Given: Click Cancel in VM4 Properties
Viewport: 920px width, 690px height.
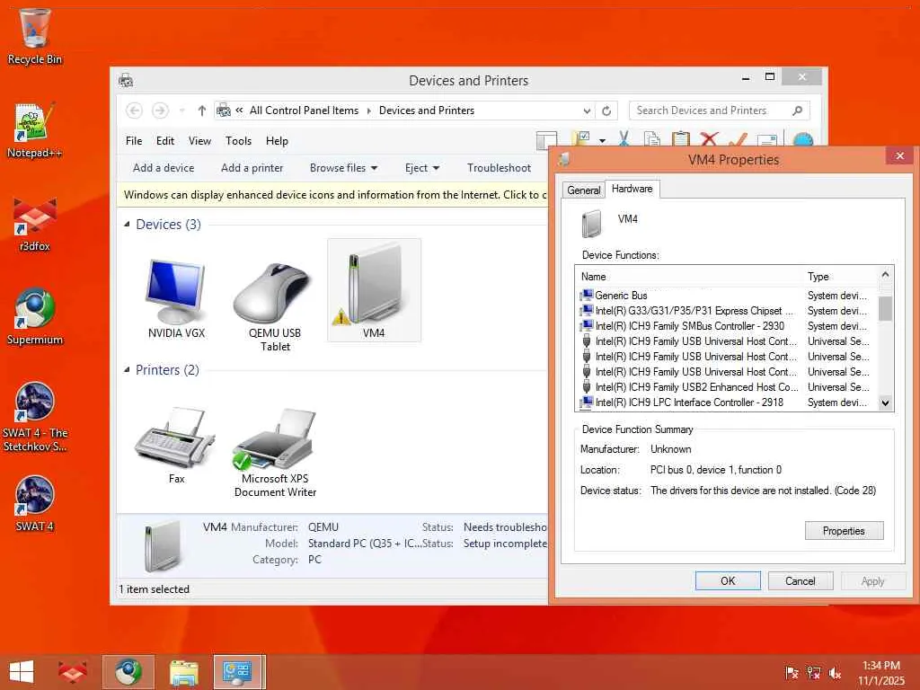Looking at the screenshot, I should tap(801, 581).
